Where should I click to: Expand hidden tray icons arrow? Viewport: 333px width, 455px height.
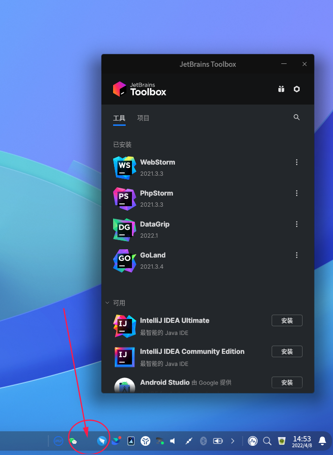pyautogui.click(x=232, y=441)
